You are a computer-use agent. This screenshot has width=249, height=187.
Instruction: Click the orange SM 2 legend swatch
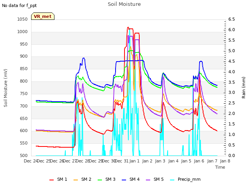[76, 180]
